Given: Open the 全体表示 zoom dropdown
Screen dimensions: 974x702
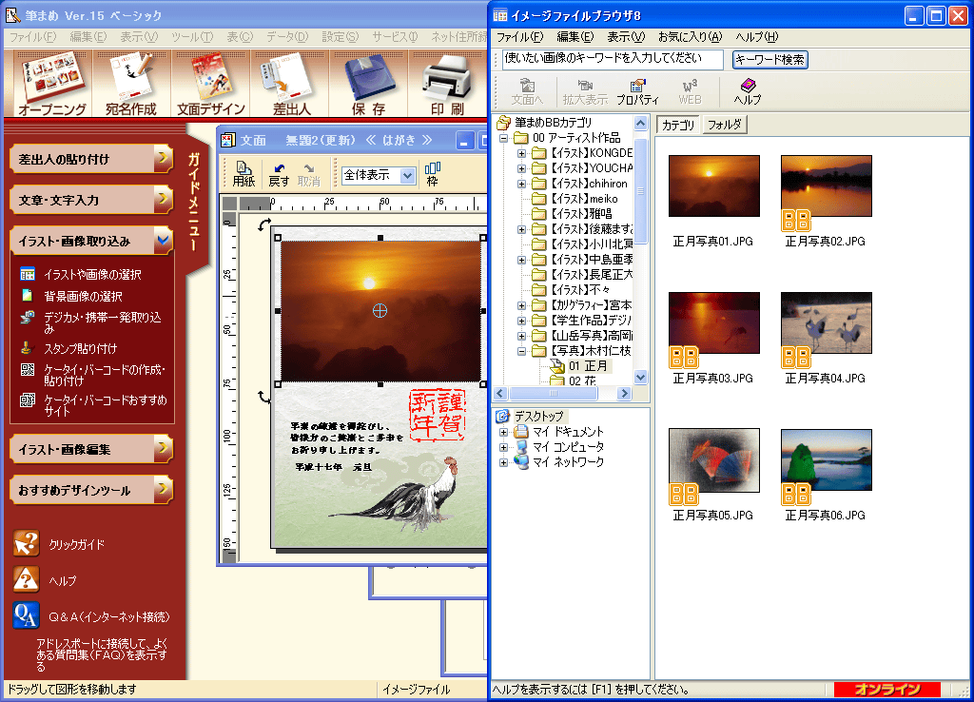Looking at the screenshot, I should [x=407, y=176].
